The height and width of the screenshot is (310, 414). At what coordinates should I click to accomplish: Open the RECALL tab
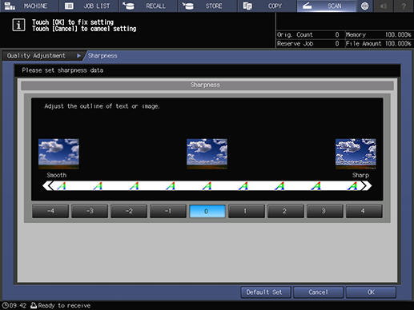point(148,6)
